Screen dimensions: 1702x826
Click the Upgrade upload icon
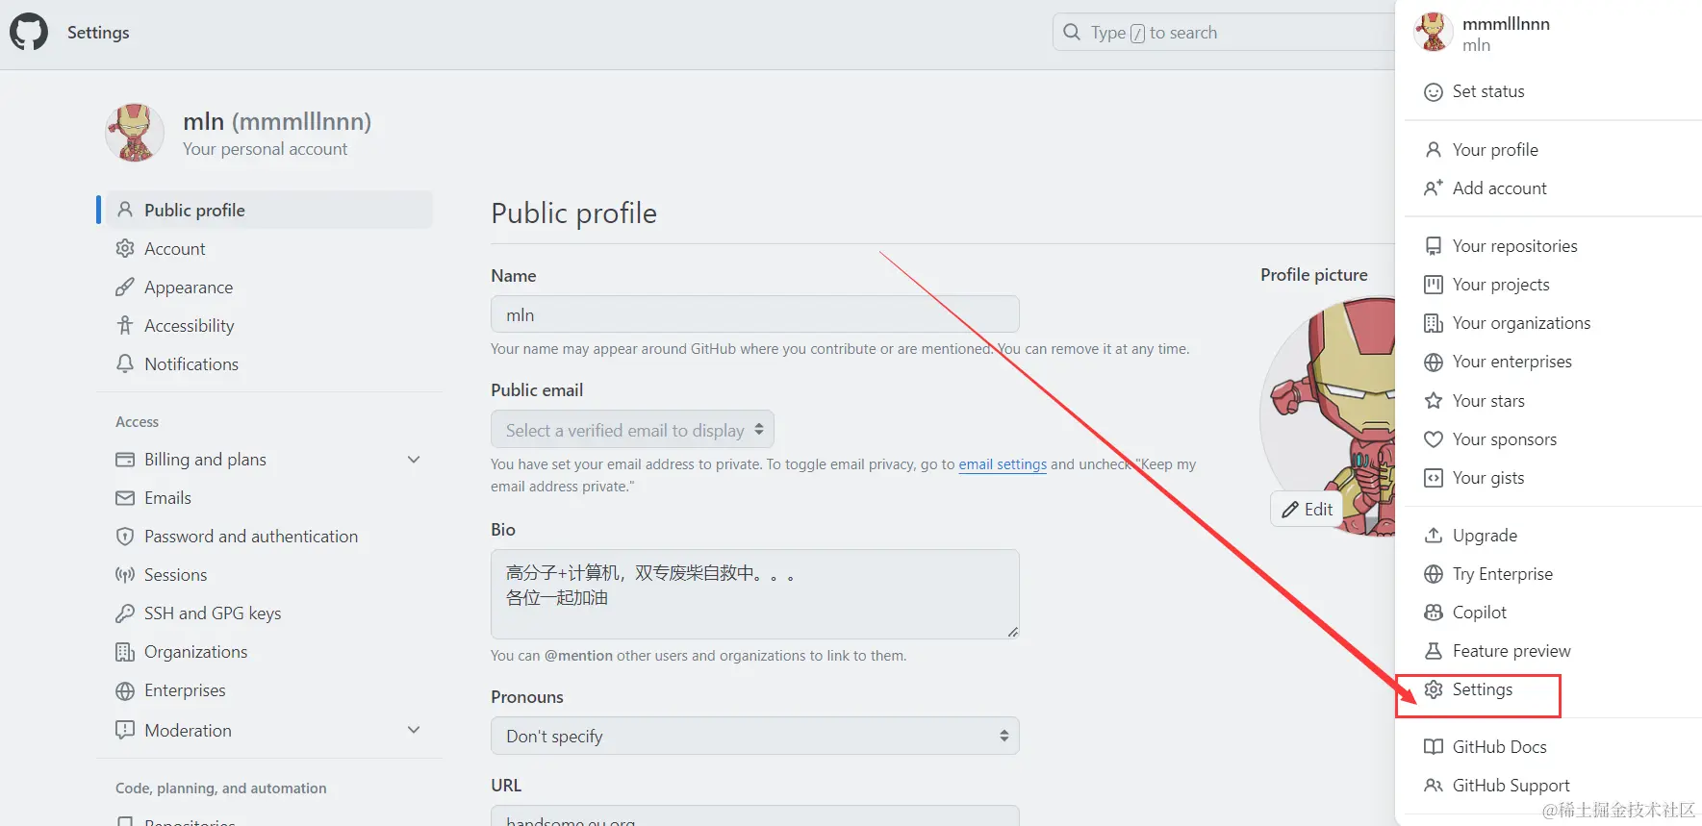tap(1434, 536)
